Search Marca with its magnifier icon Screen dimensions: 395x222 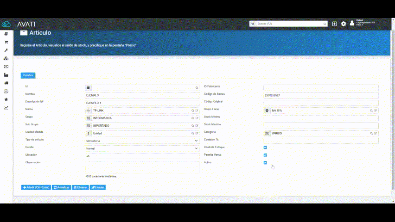pyautogui.click(x=193, y=111)
